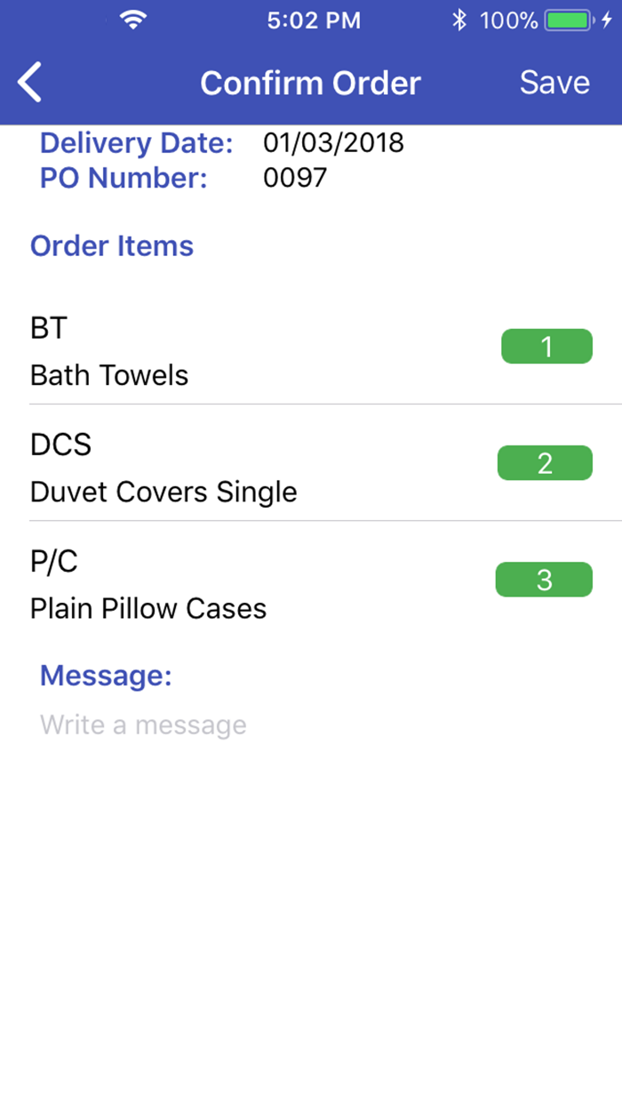Tap the Bluetooth icon in the status bar
The height and width of the screenshot is (1106, 622).
460,19
